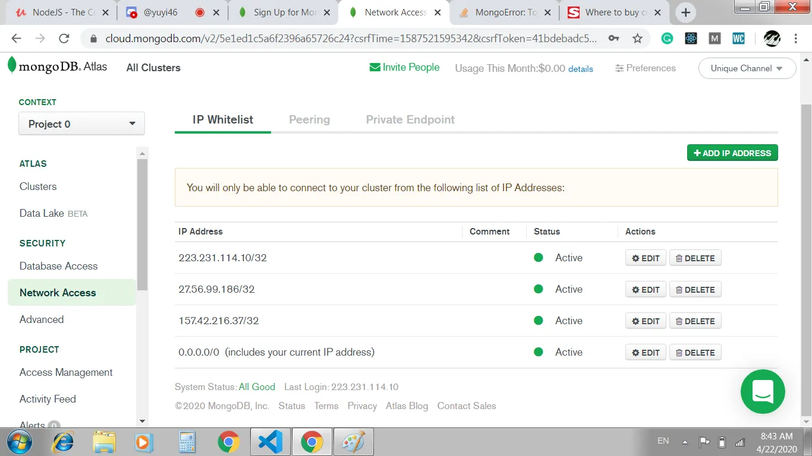Launch Internet Explorer from the taskbar

coord(62,442)
